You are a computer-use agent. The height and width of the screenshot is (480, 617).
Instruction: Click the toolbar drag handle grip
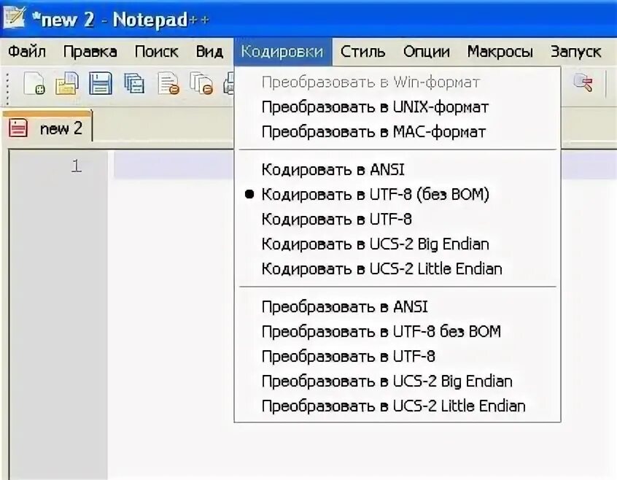[7, 88]
